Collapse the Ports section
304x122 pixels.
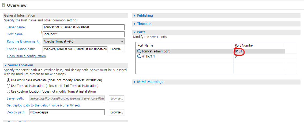134,32
